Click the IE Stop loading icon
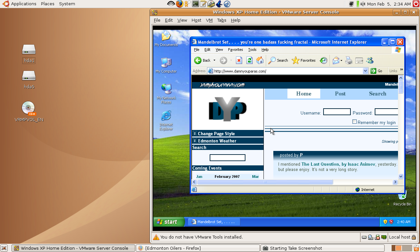 239,60
